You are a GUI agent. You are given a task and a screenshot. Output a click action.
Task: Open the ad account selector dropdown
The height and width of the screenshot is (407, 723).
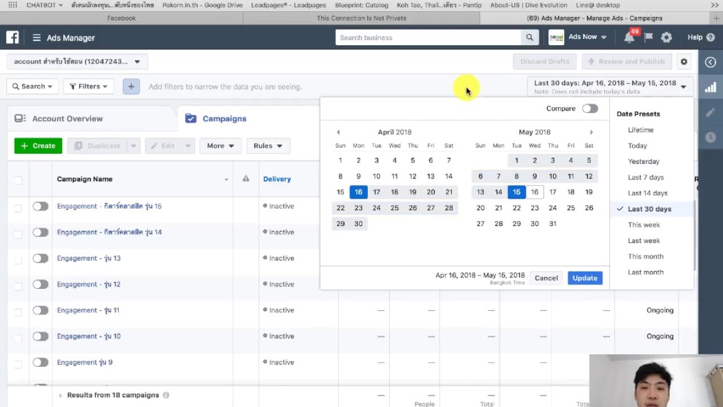(77, 62)
